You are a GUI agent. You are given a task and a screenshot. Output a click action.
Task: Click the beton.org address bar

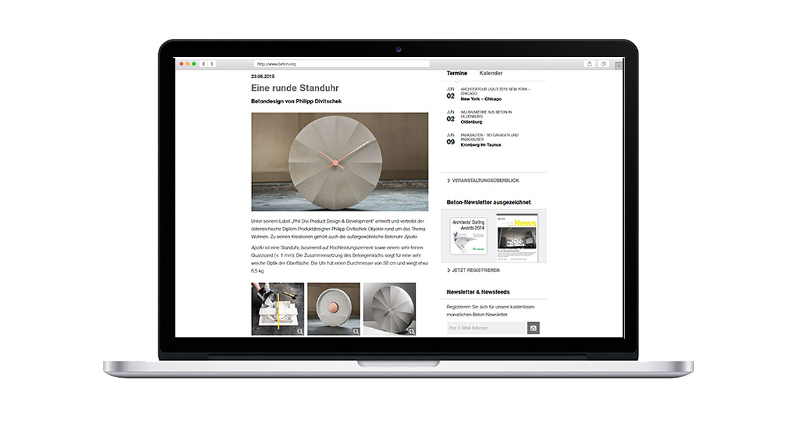pyautogui.click(x=341, y=64)
